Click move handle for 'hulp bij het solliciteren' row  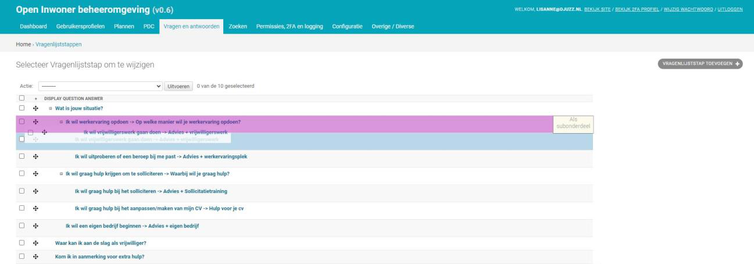(x=35, y=191)
